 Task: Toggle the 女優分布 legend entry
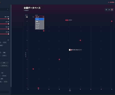pyautogui.click(x=68, y=20)
